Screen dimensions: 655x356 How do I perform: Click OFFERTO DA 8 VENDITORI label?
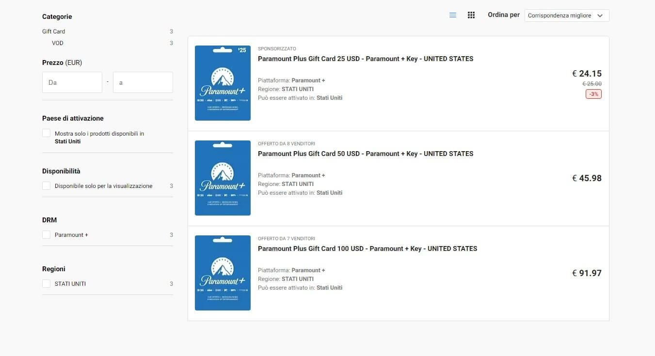(287, 144)
